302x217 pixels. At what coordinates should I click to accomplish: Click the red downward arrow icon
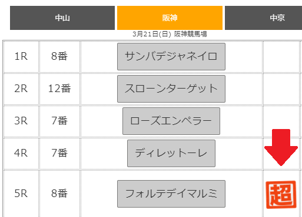281,147
